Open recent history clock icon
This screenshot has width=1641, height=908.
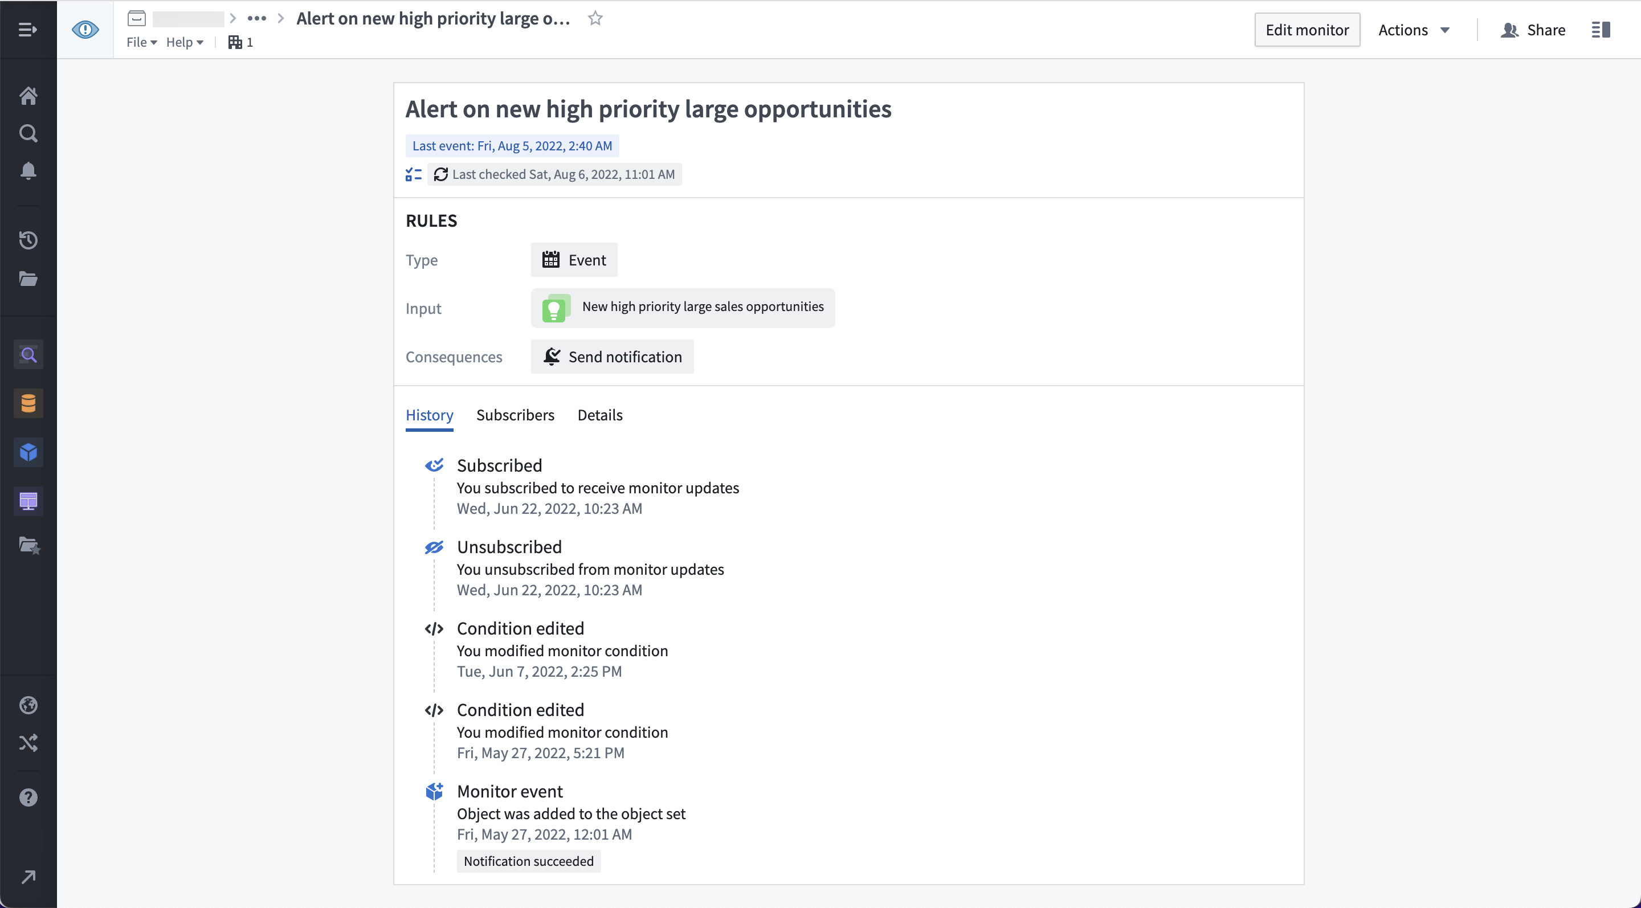tap(28, 240)
